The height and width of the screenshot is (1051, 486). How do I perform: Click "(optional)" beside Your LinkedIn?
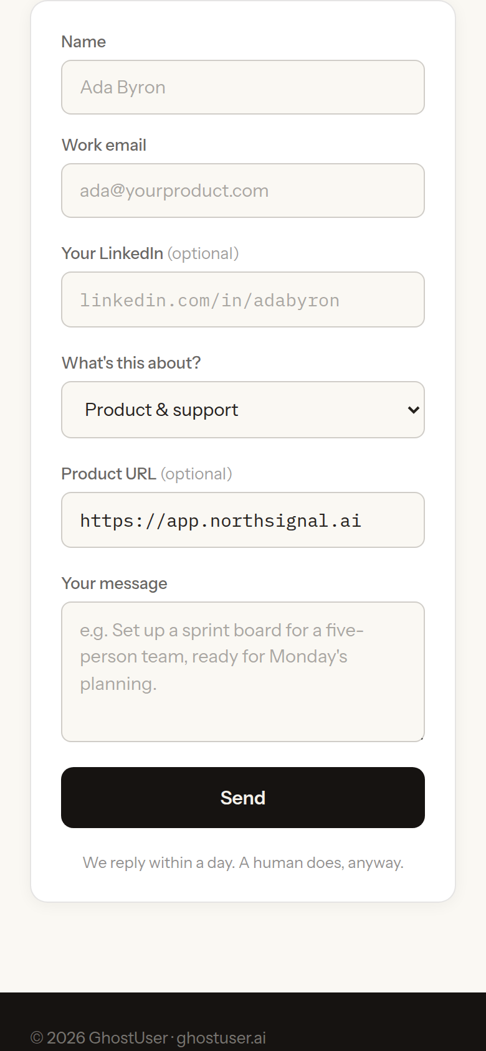(203, 253)
